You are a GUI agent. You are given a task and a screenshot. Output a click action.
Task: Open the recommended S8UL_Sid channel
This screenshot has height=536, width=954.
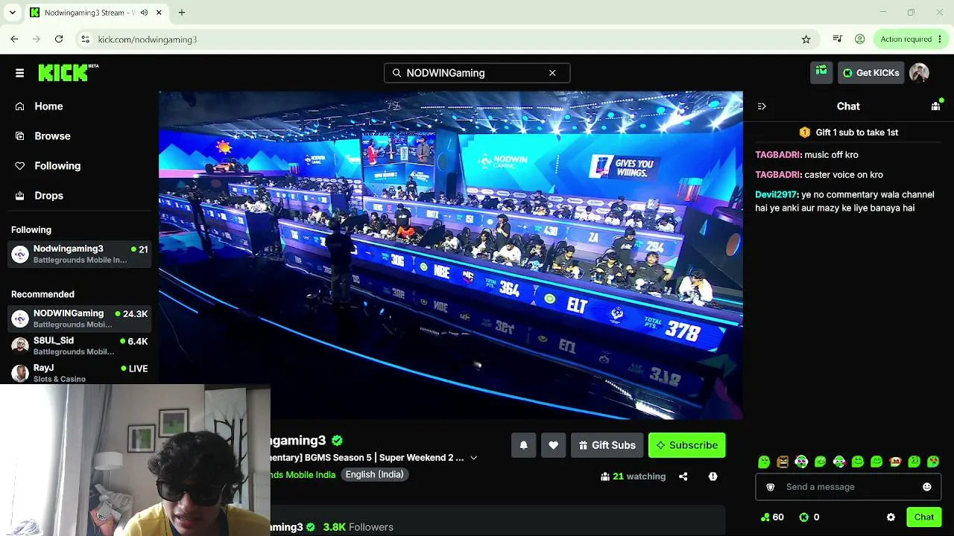79,345
